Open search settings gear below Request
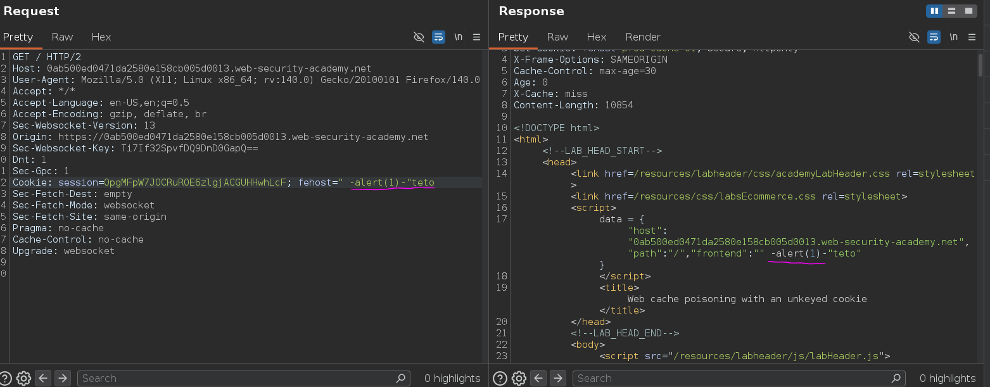Viewport: 990px width, 387px height. (x=23, y=378)
